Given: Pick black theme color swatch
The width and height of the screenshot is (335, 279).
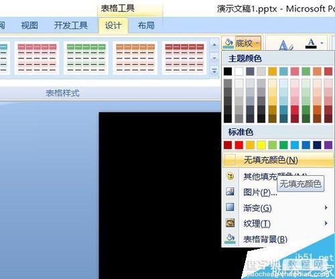Looking at the screenshot, I should coord(228,72).
